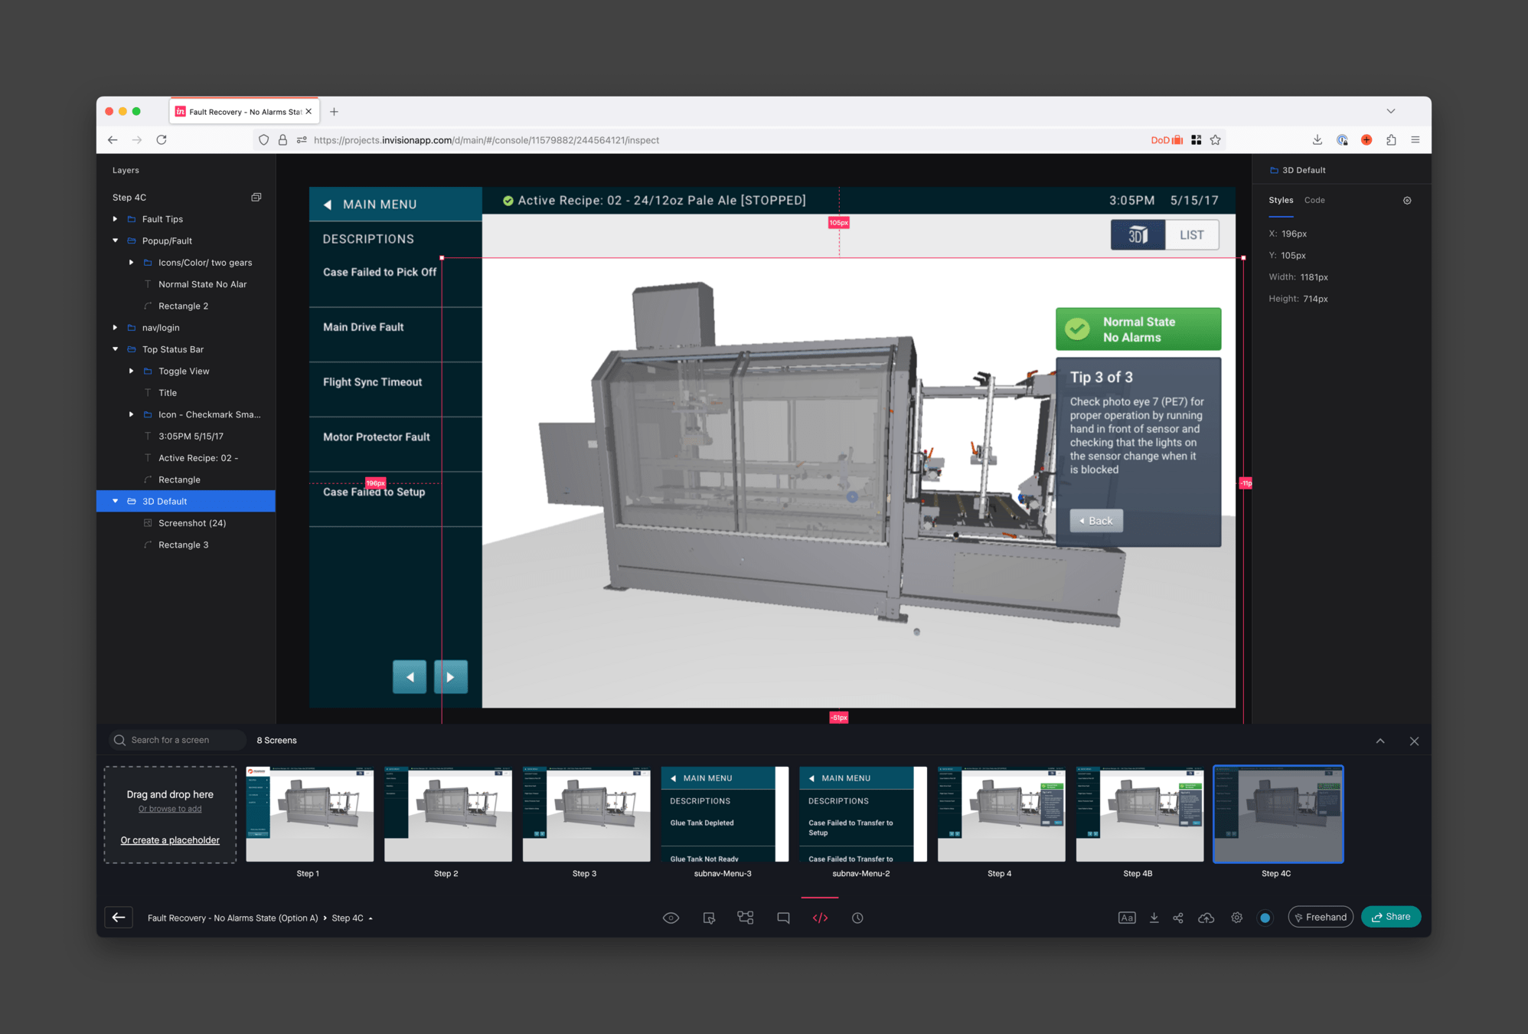The height and width of the screenshot is (1034, 1528).
Task: Select the Styles tab
Action: pos(1281,200)
